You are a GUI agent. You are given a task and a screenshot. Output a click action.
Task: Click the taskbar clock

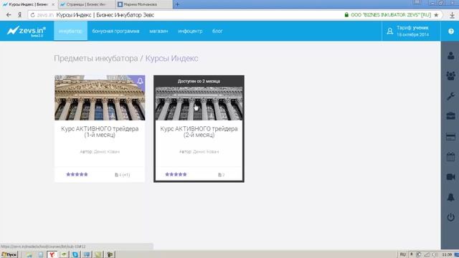(x=447, y=254)
